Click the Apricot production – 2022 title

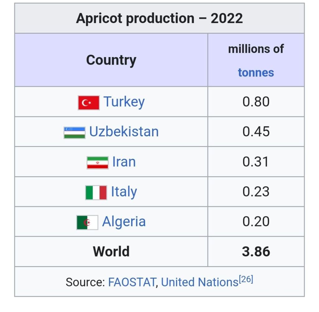pos(159,18)
